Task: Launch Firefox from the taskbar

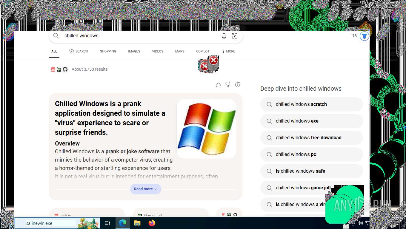Action: point(152,223)
